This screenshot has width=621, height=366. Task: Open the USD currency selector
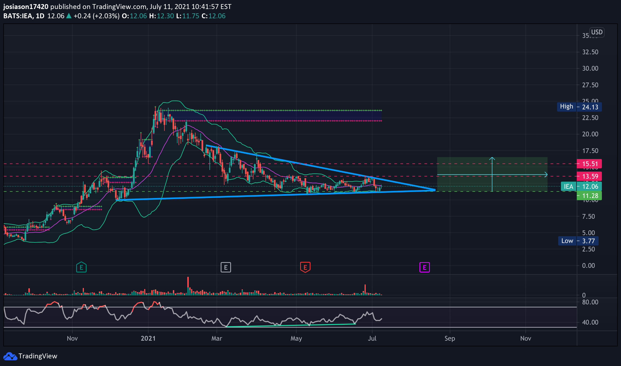tap(597, 32)
